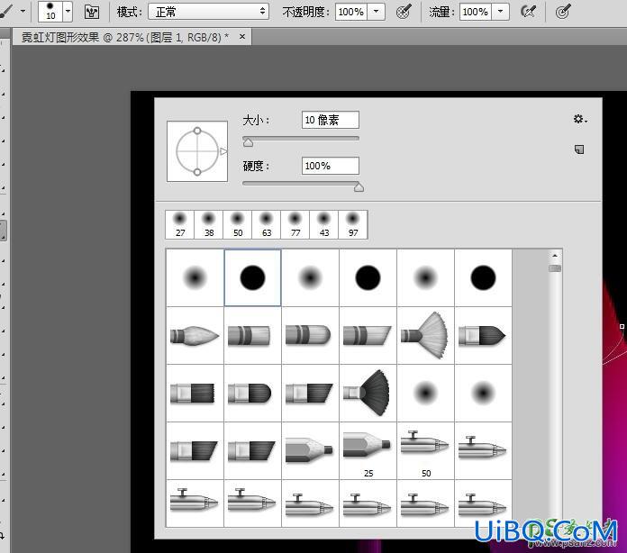Click the 不透明度 100% input field
Image resolution: width=627 pixels, height=553 pixels.
click(351, 12)
